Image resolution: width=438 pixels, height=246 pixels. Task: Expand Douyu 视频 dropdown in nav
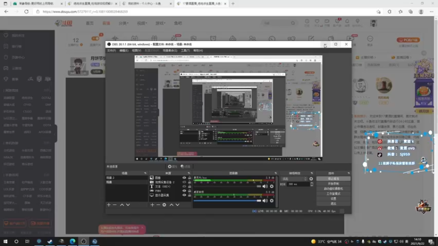point(142,23)
